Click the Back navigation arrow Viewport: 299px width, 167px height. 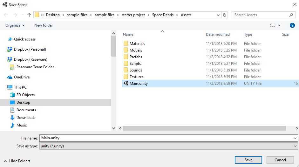[x=6, y=15]
